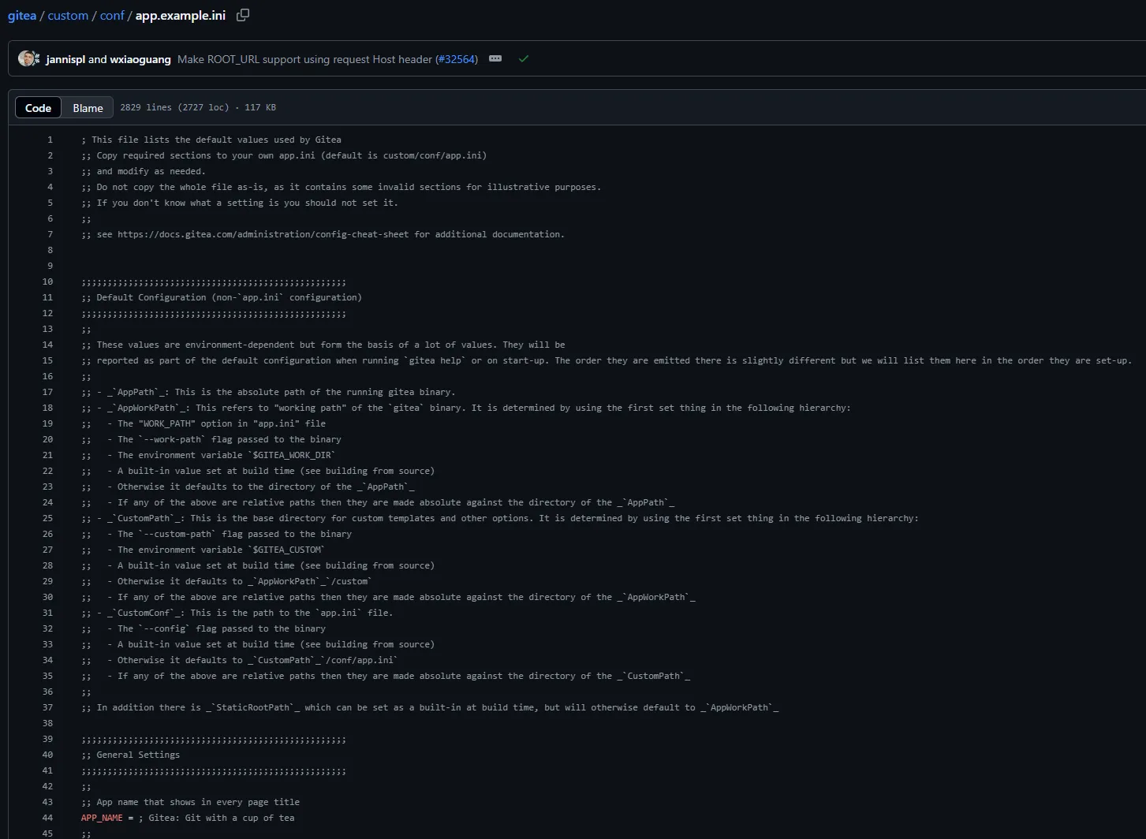Viewport: 1146px width, 839px height.
Task: Click the APP_NAME key in the code
Action: (x=102, y=818)
